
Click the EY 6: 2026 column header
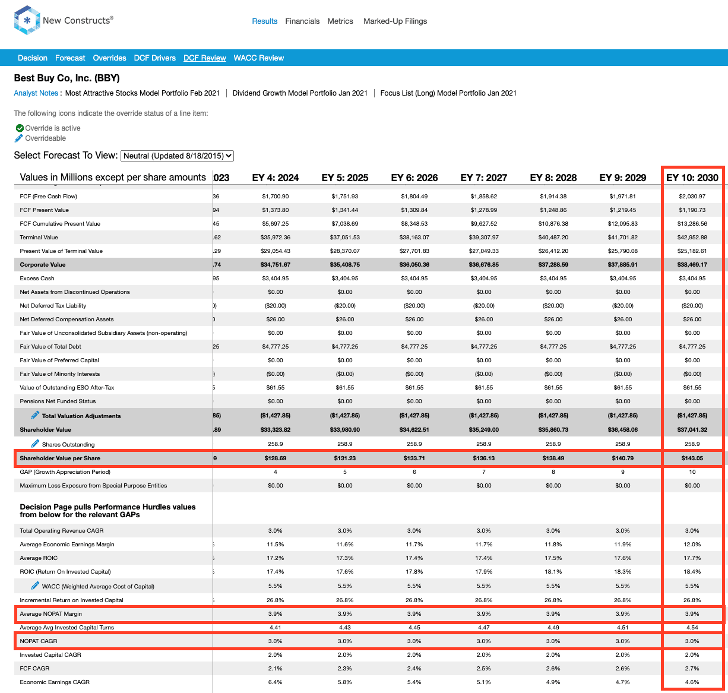(x=414, y=178)
